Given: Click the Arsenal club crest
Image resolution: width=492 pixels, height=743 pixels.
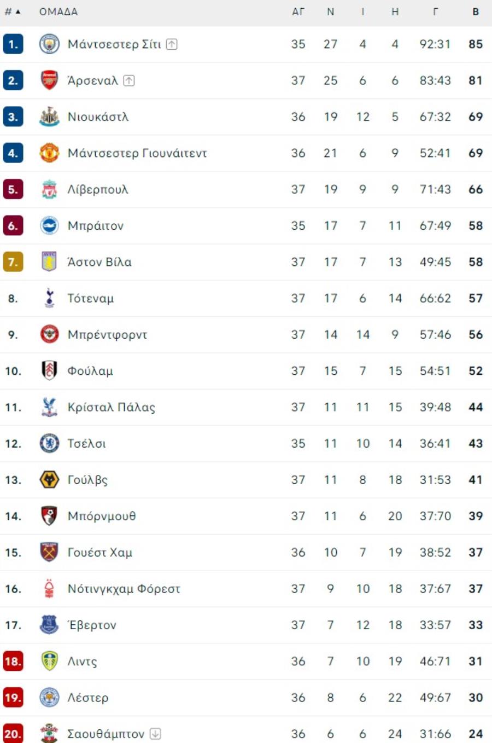Looking at the screenshot, I should click(49, 80).
